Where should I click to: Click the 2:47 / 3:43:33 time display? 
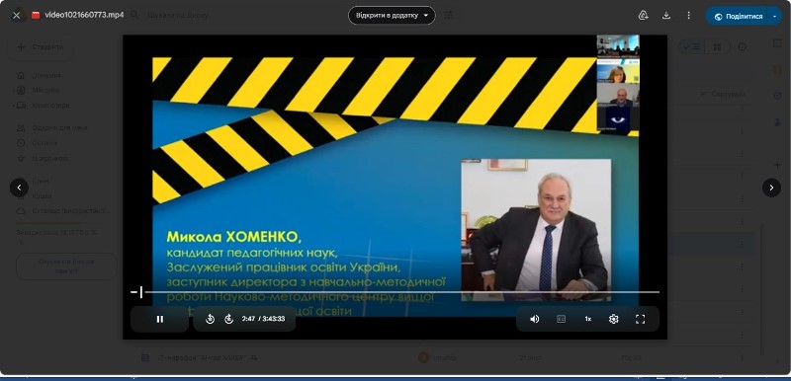tap(263, 319)
